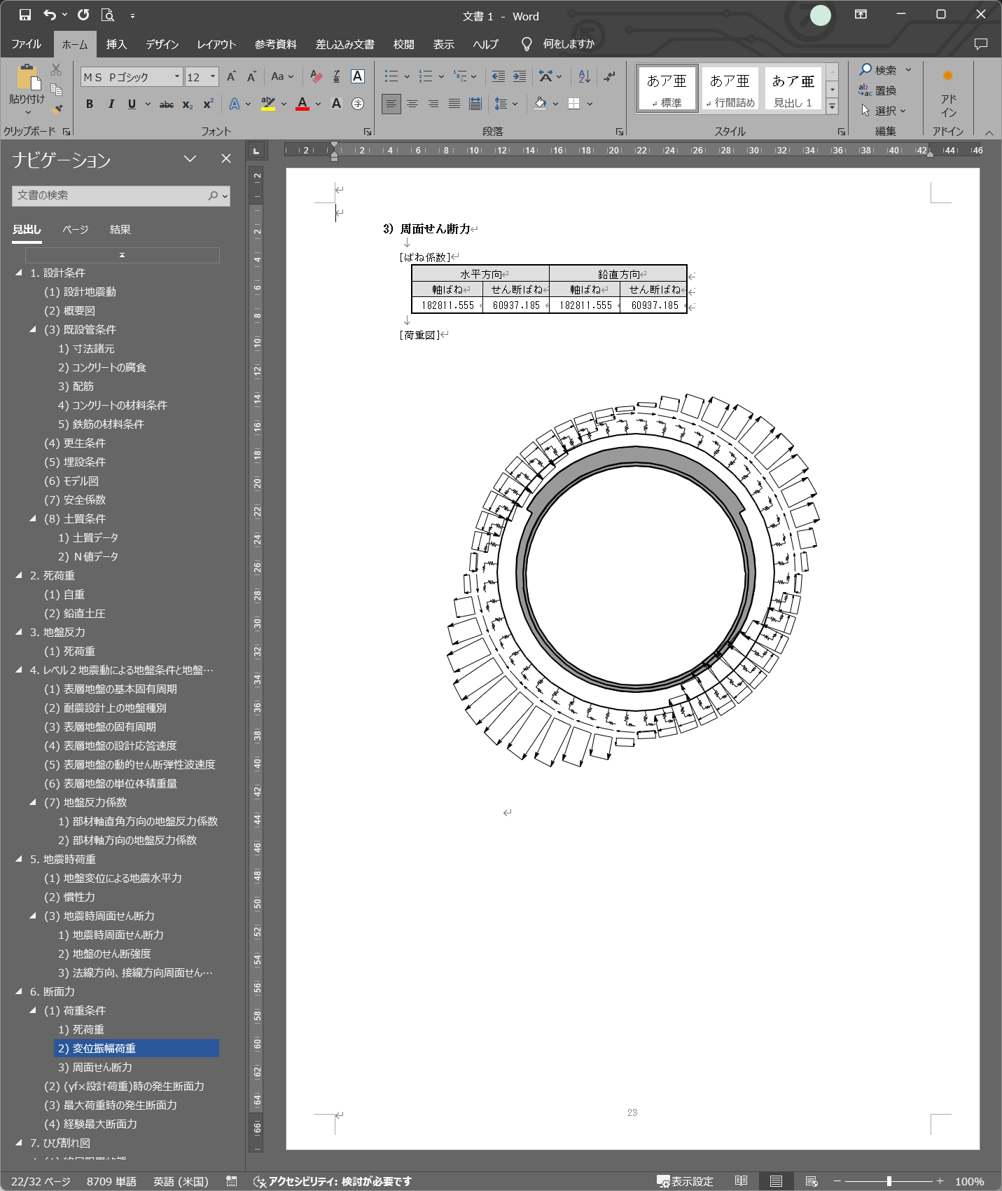
Task: Switch to 結果 tab in navigation pane
Action: [120, 230]
